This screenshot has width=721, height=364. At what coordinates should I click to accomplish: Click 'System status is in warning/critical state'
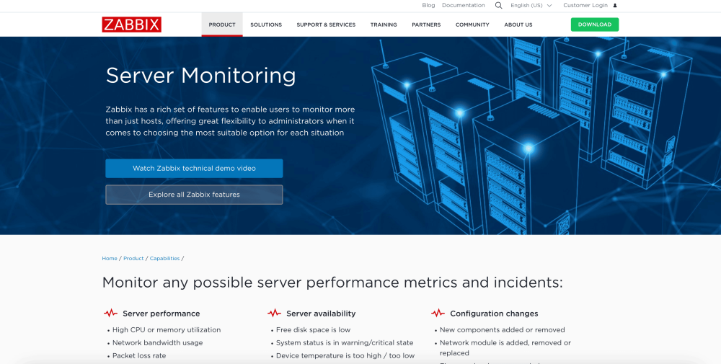345,343
